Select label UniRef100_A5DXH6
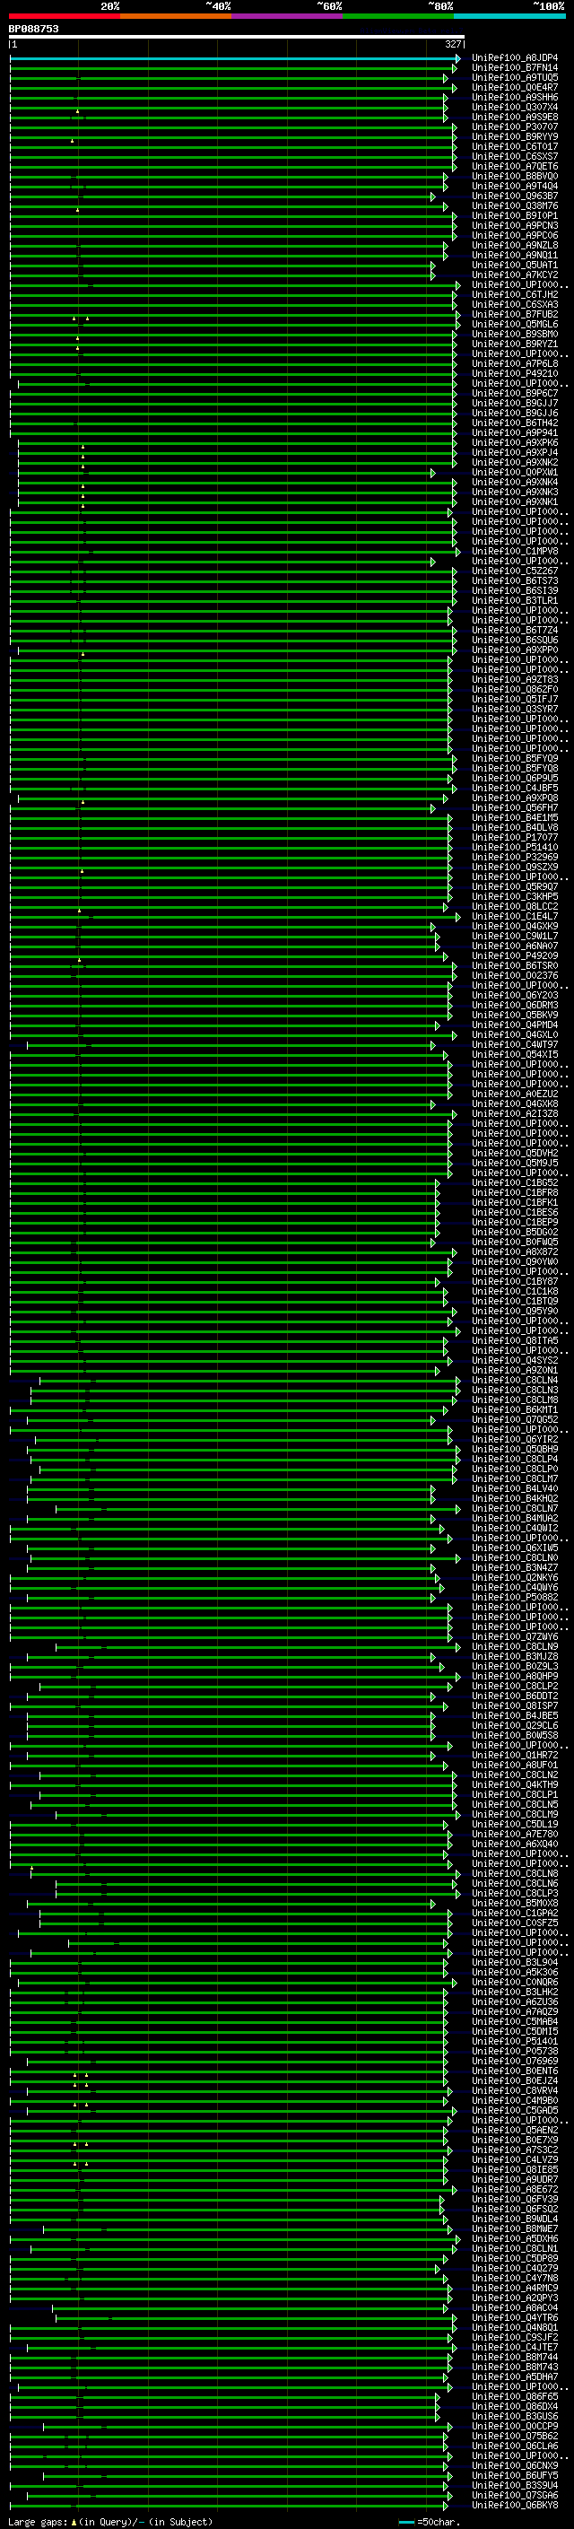Viewport: 574px width, 2529px height. coord(515,2238)
